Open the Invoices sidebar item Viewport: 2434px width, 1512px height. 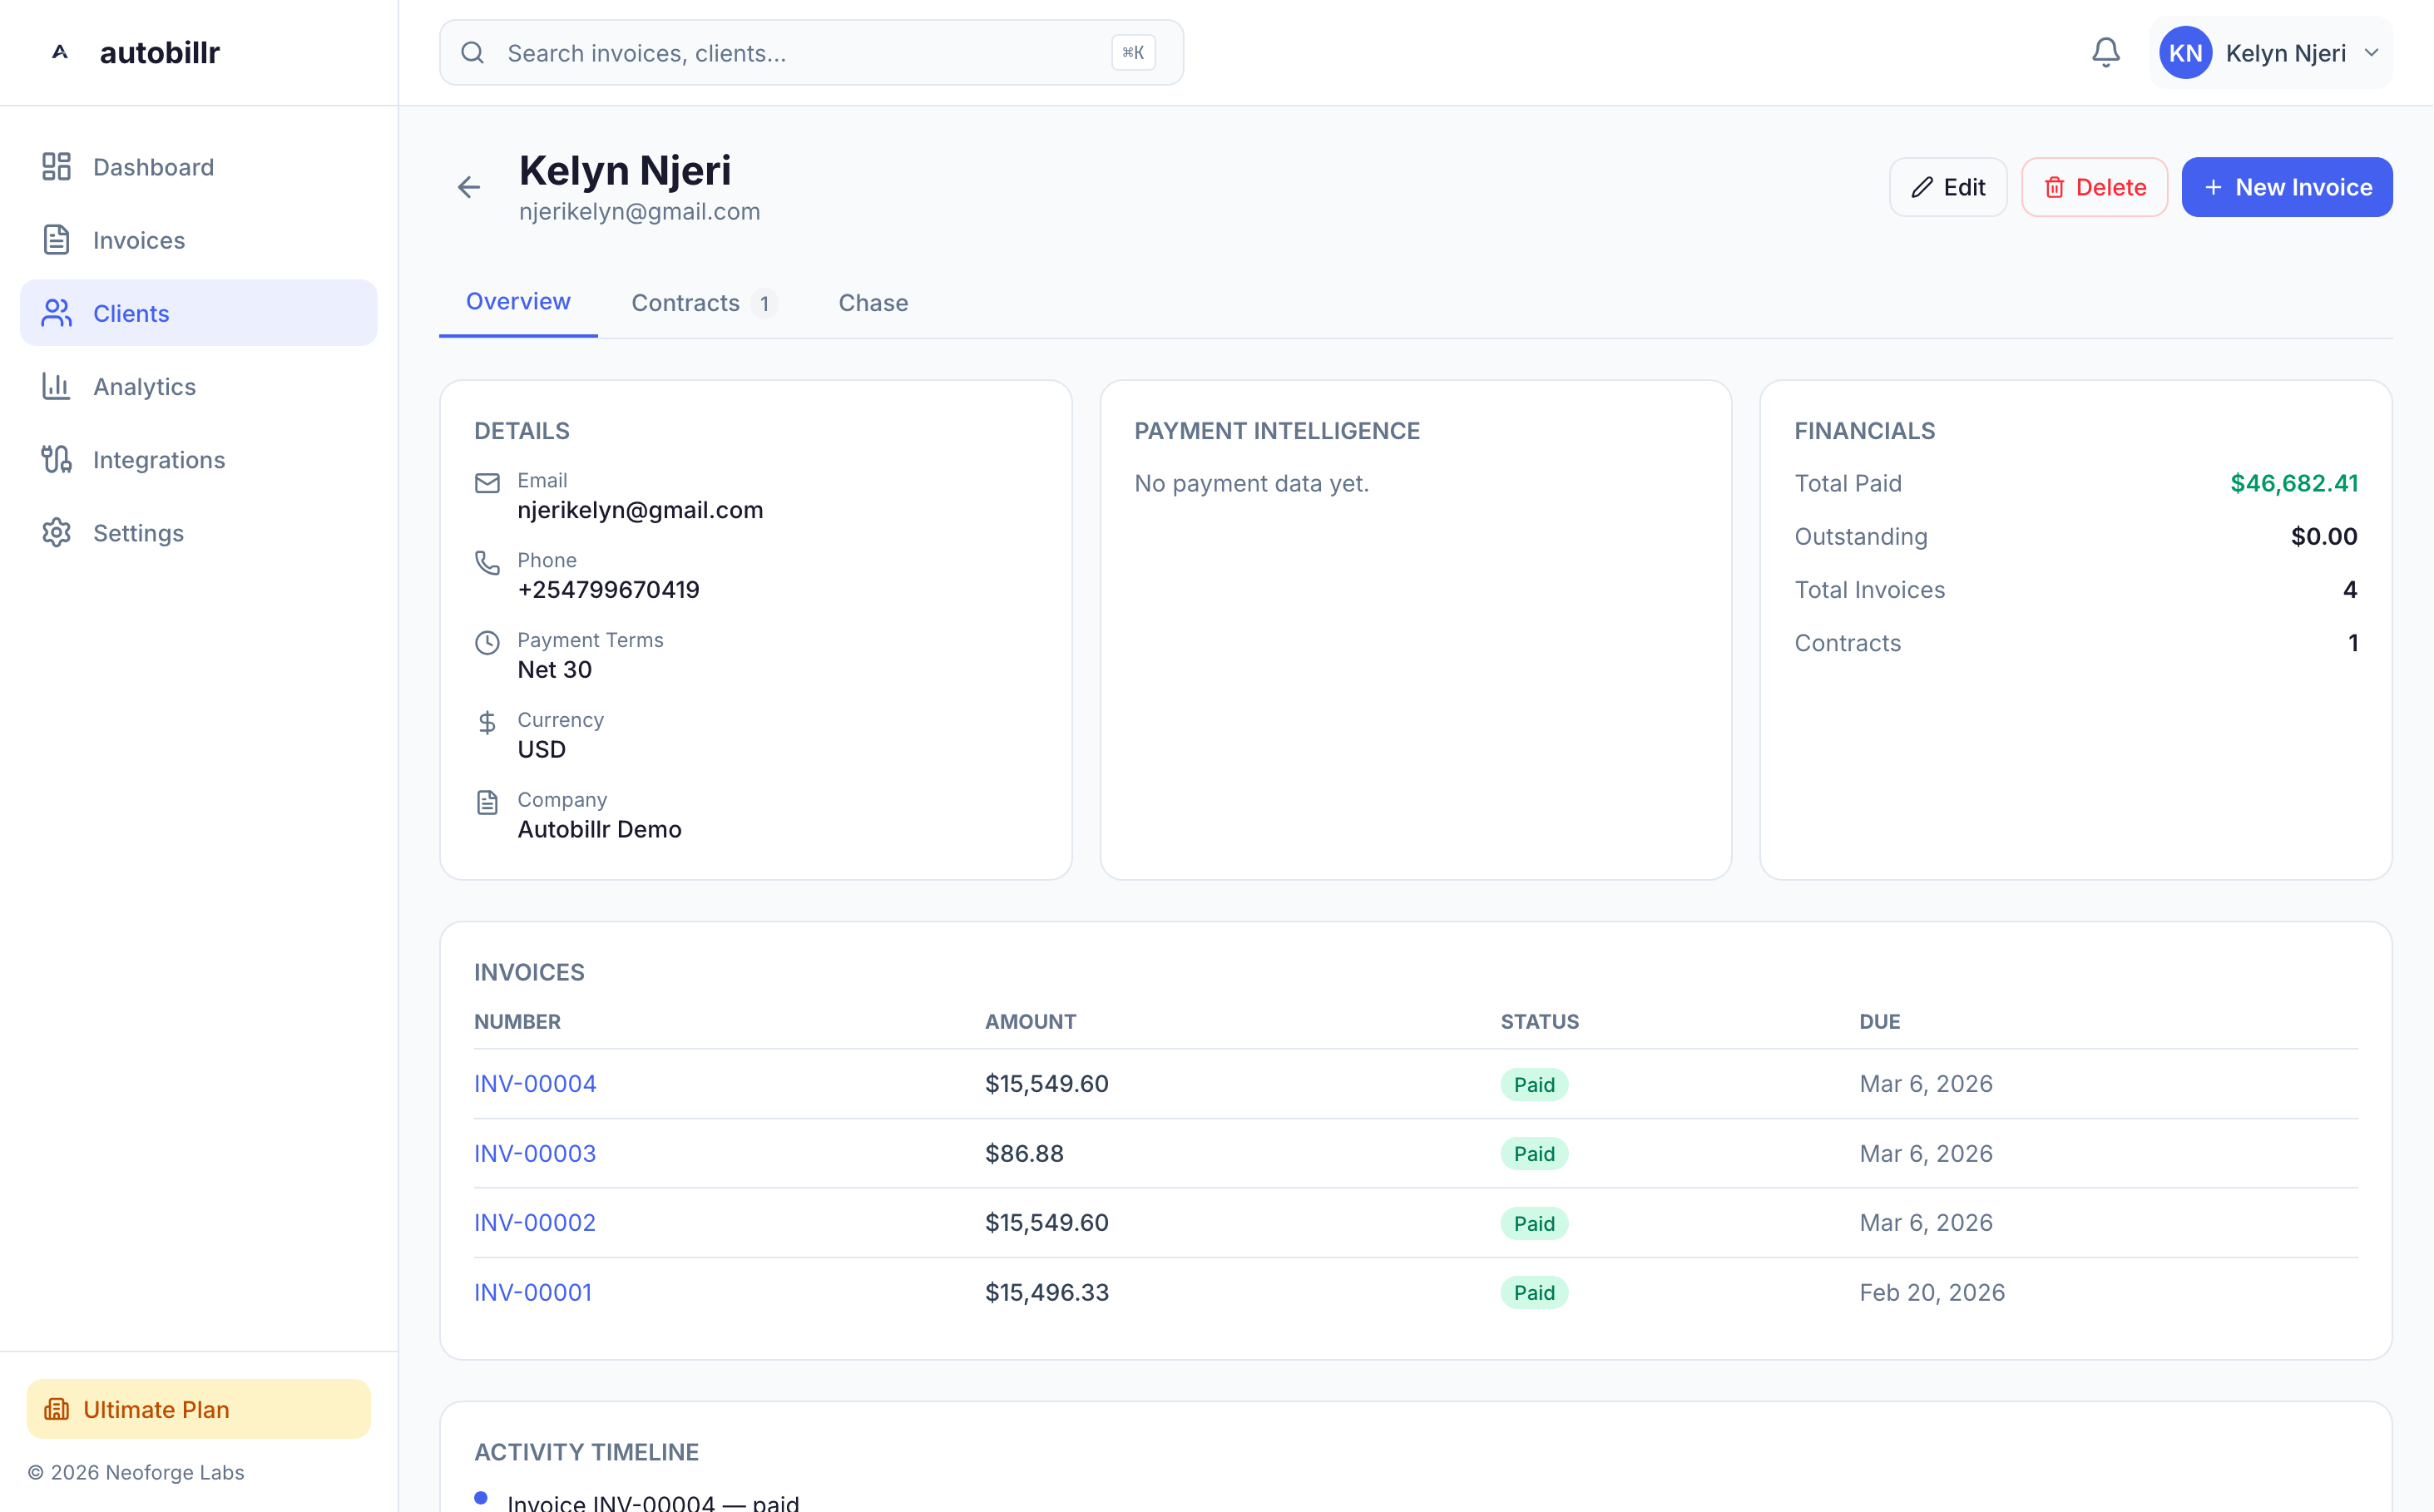pos(138,240)
